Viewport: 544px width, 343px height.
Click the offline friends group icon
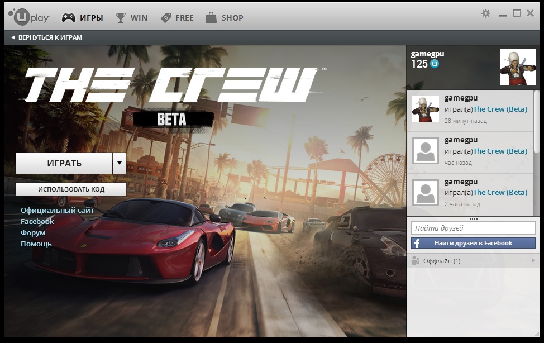tap(416, 260)
